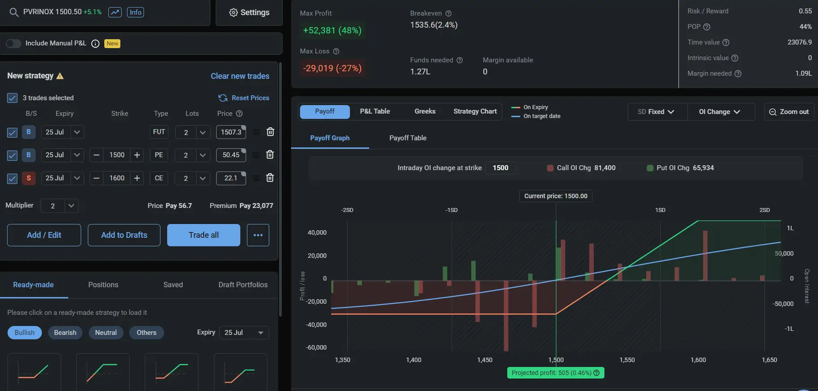818x391 pixels.
Task: Click info icon beside Include Manual P&L
Action: [x=95, y=43]
